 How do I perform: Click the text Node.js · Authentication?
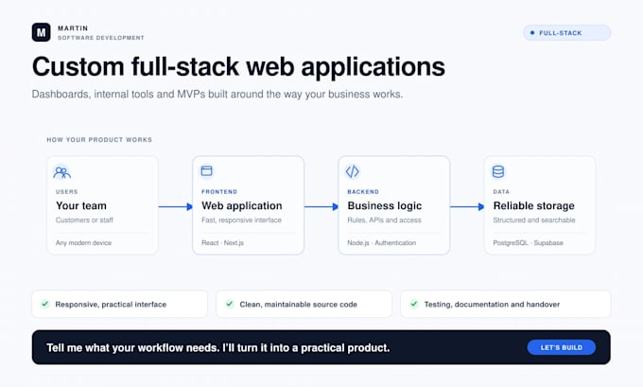382,242
